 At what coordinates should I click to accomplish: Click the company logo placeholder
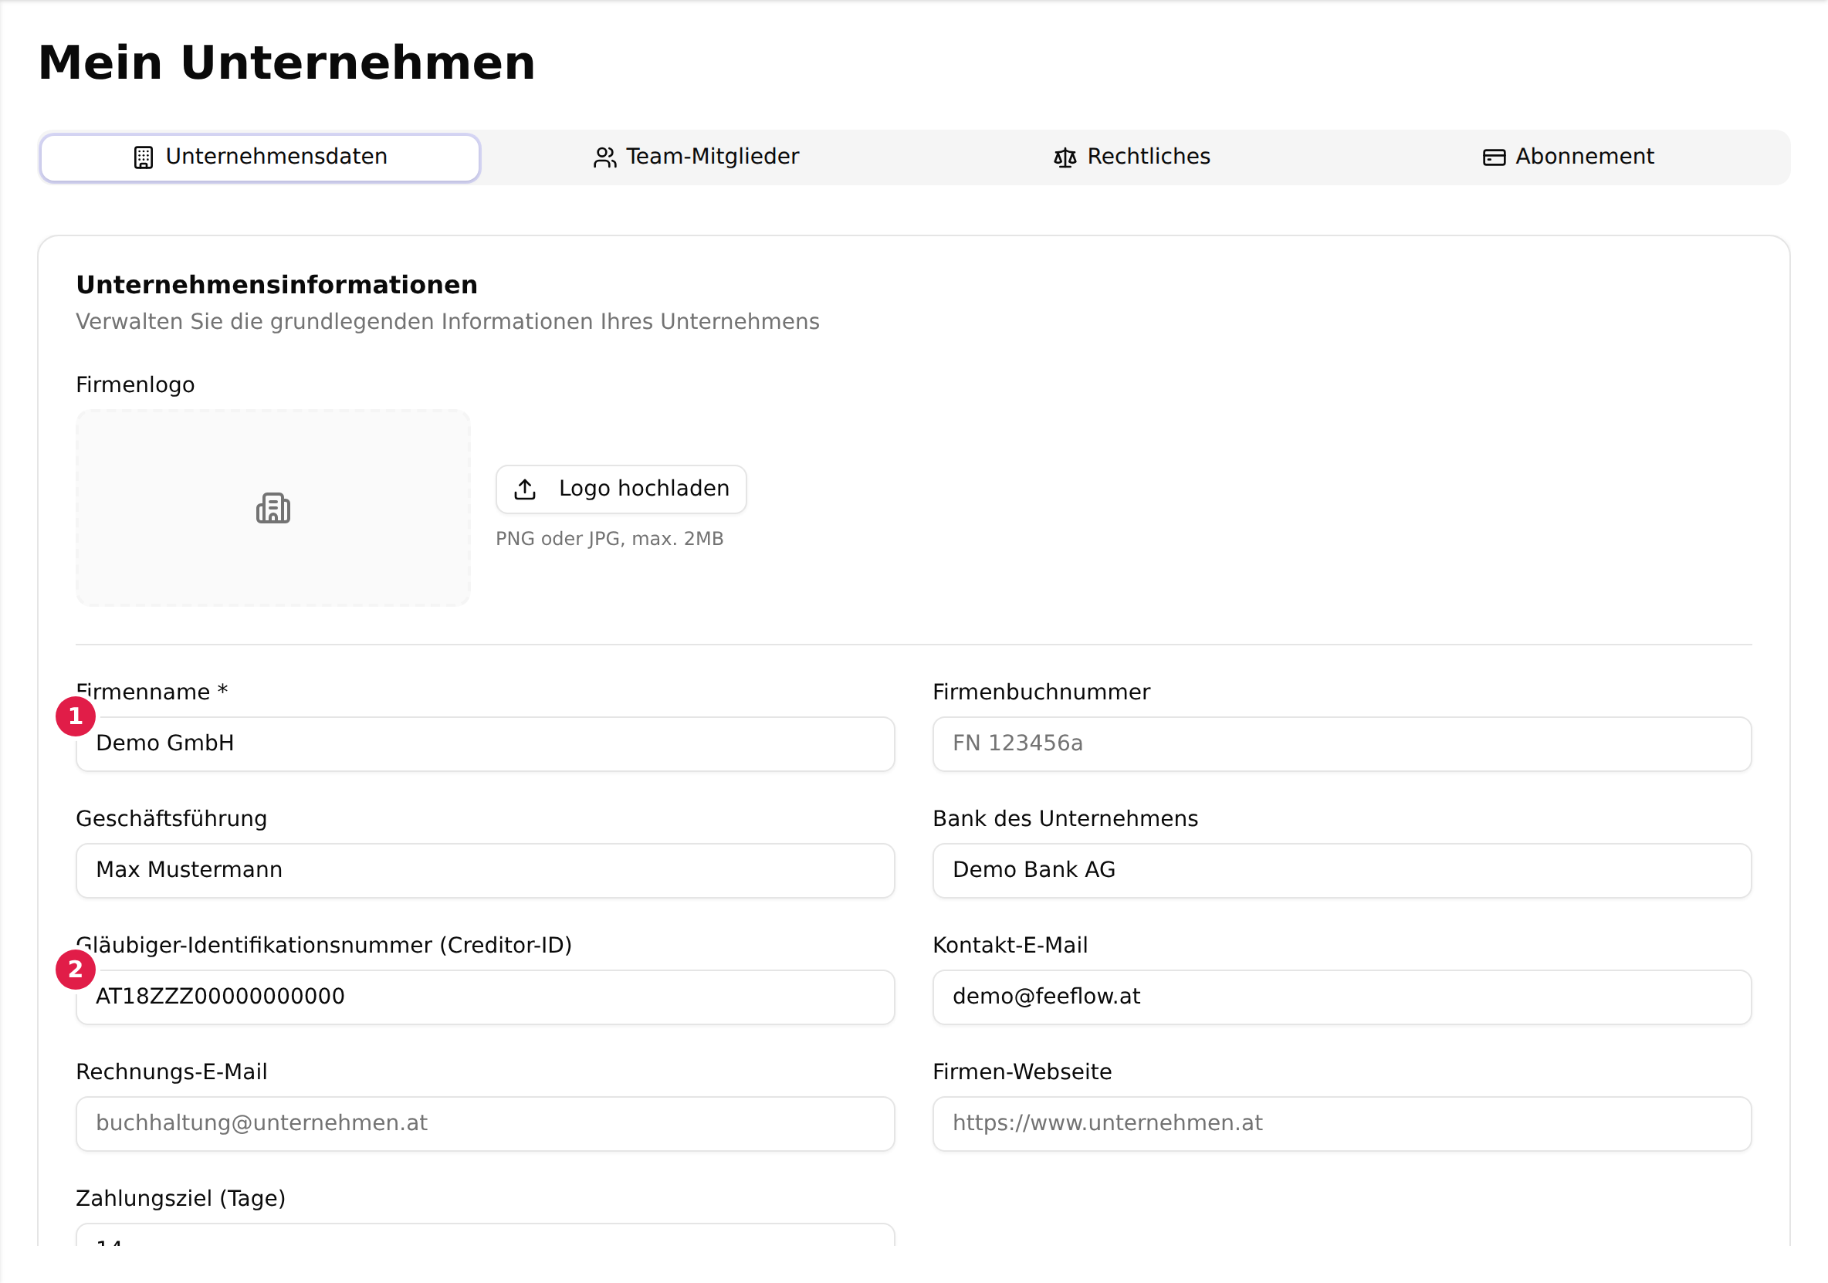[x=273, y=508]
